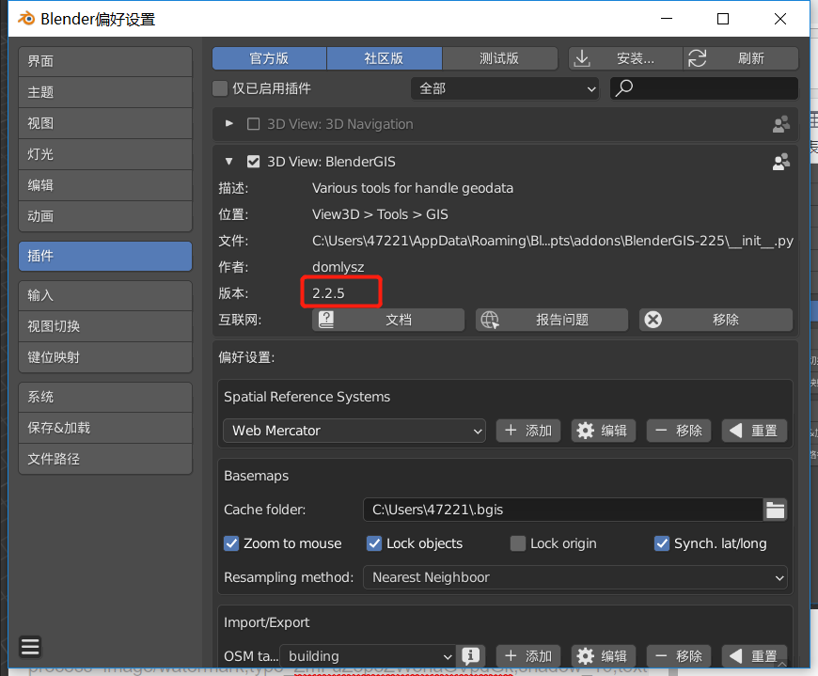Image resolution: width=818 pixels, height=676 pixels.
Task: Open the Themes (主题) preferences tab
Action: point(105,92)
